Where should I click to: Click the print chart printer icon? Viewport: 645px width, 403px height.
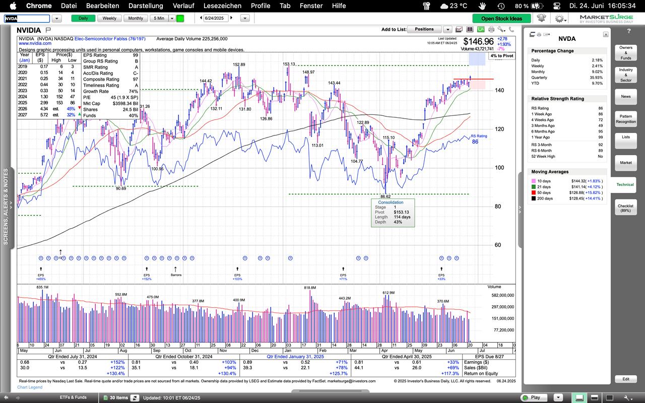point(491,30)
